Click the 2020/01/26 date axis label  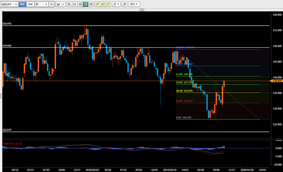click(247, 170)
